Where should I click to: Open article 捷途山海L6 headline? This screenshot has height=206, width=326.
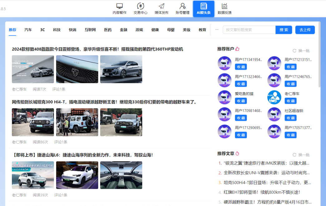tap(83, 155)
